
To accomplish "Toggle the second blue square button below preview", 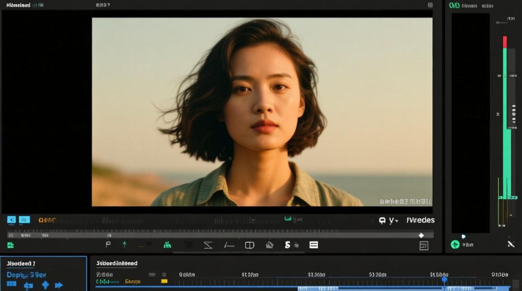I will coord(24,220).
